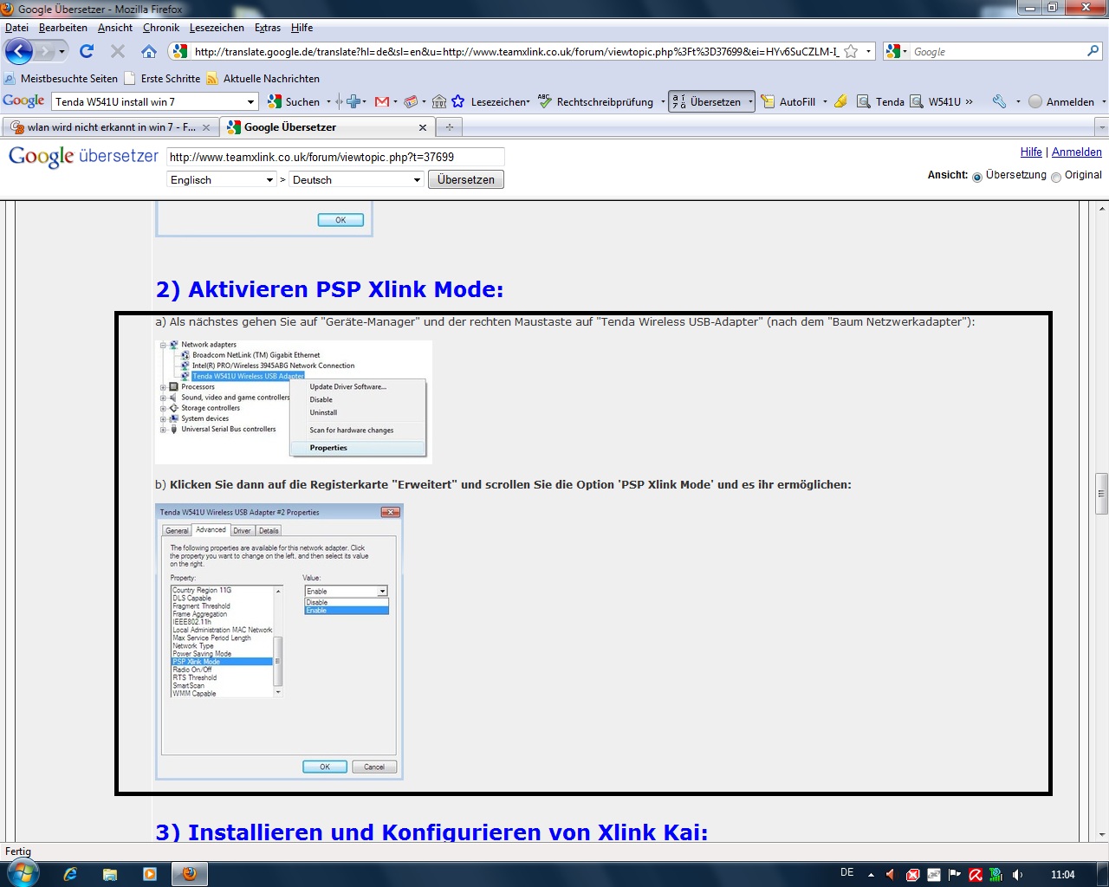Viewport: 1109px width, 887px height.
Task: Open the Englisch source language dropdown
Action: pos(221,179)
